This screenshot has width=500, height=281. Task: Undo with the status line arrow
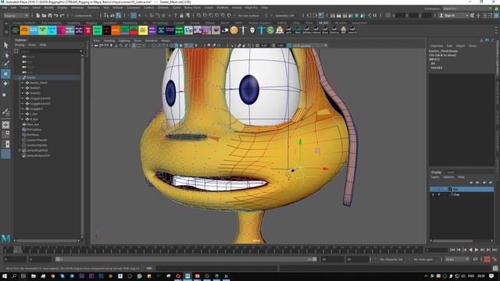point(56,16)
